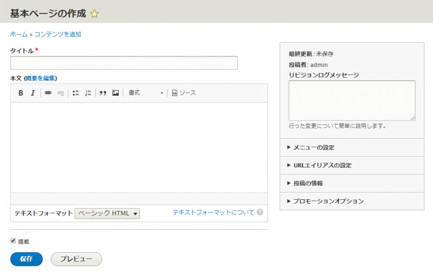The image size is (433, 276).
Task: Expand URLエイリアスの設定 section
Action: point(352,166)
